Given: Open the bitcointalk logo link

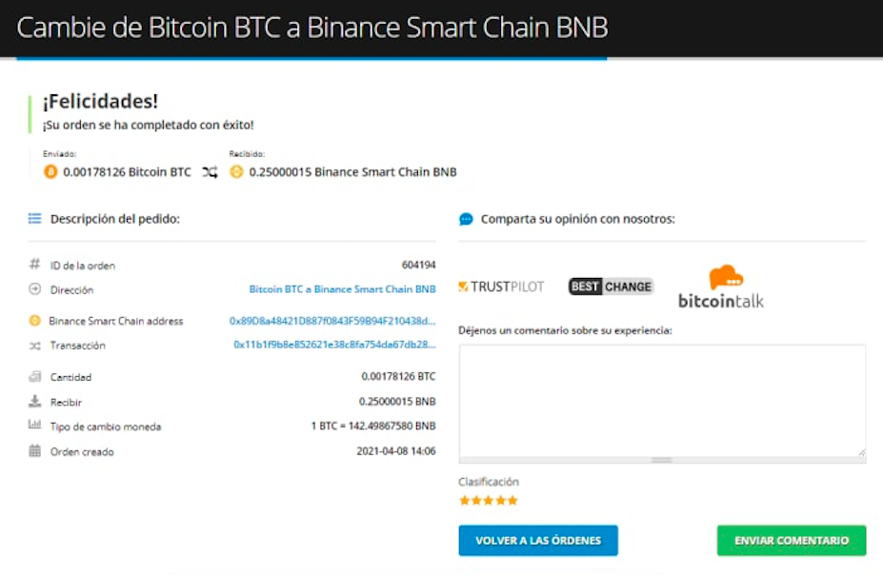Looking at the screenshot, I should (721, 287).
